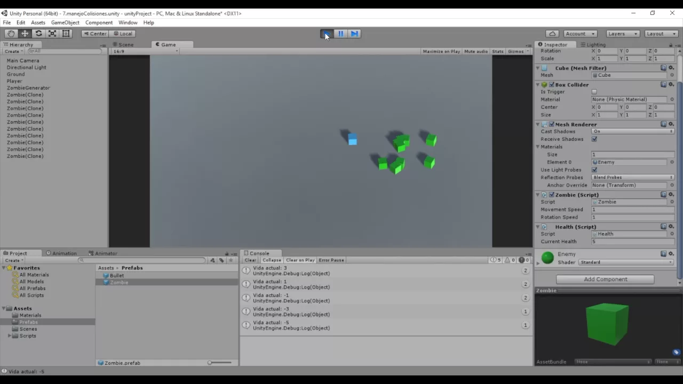The image size is (683, 384).
Task: Click the Zombie Script object picker
Action: tap(672, 202)
